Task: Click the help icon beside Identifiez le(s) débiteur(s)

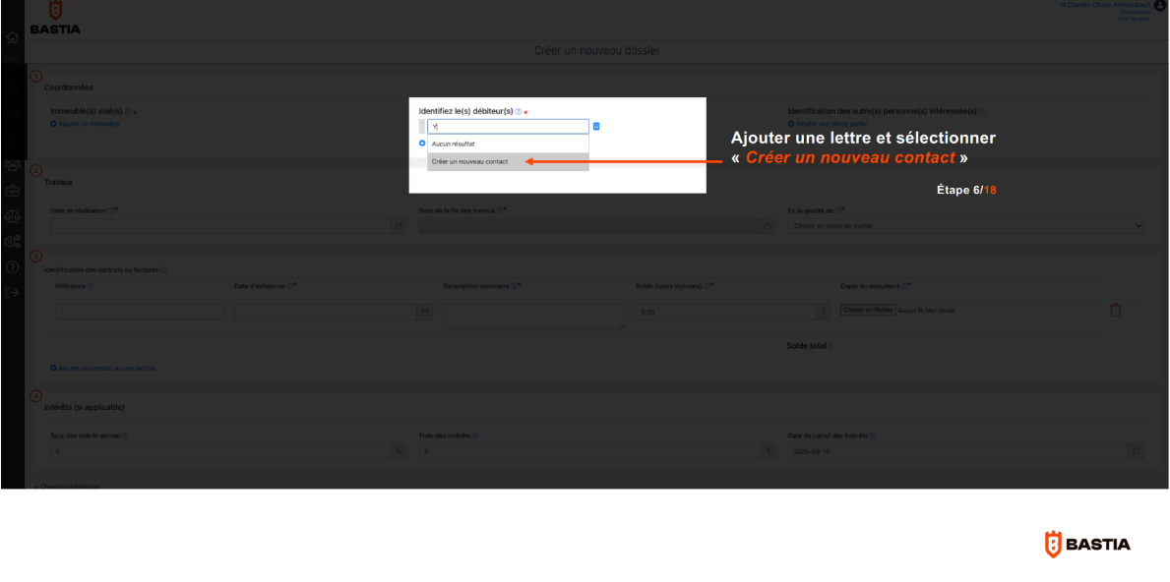Action: [518, 111]
